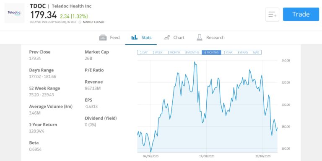This screenshot has height=161, width=322.
Task: Set chart range to 1 Month
Action: click(174, 52)
